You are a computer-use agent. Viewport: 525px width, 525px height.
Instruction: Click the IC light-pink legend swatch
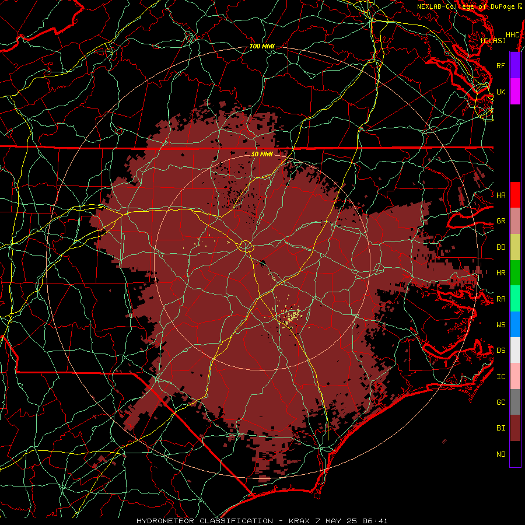coord(515,376)
